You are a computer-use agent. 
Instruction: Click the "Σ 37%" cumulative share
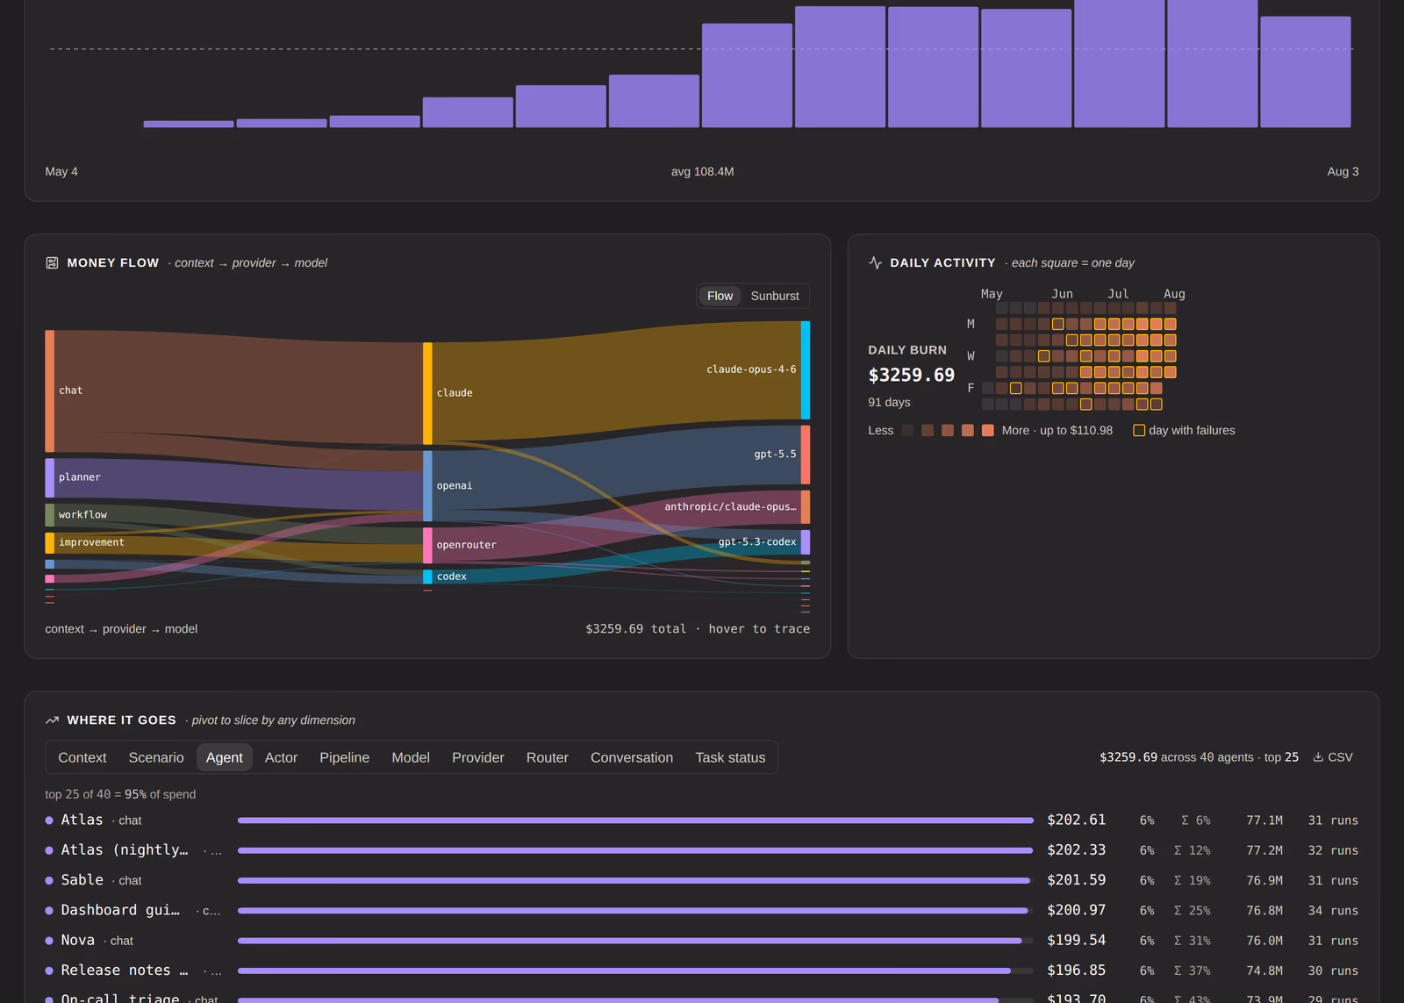(x=1193, y=971)
